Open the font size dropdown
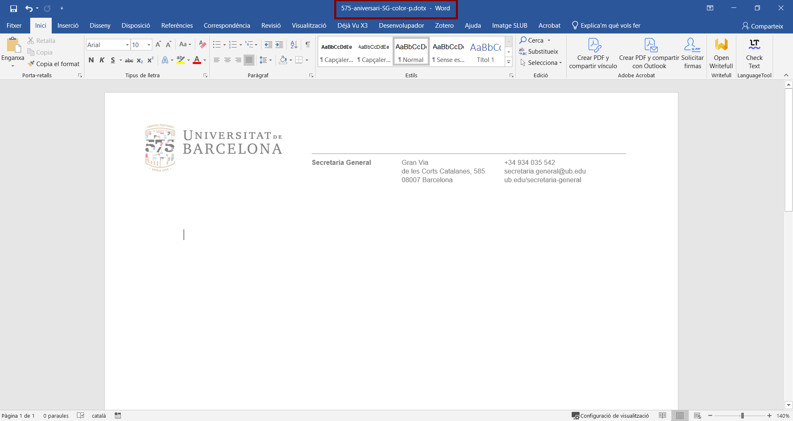 (149, 45)
